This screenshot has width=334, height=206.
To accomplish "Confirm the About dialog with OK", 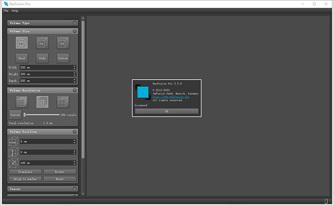I will tap(166, 111).
